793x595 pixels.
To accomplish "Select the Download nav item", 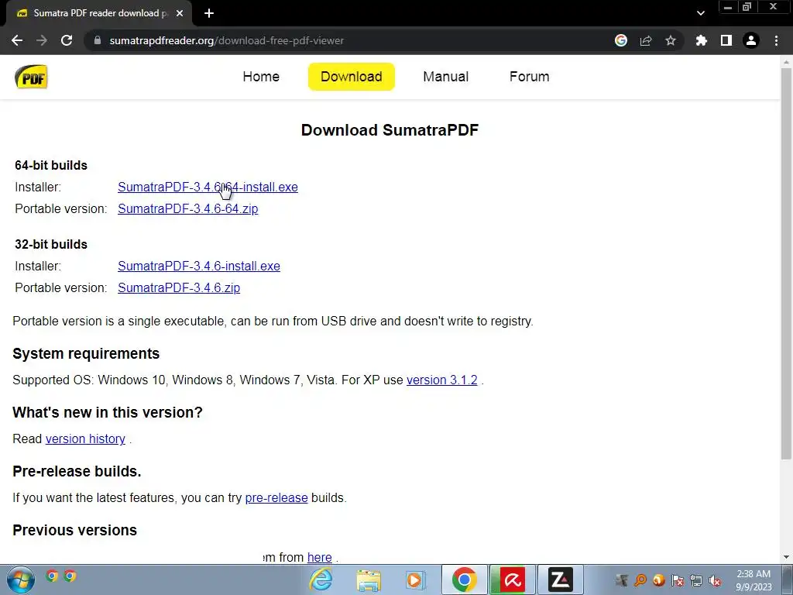I will 352,77.
